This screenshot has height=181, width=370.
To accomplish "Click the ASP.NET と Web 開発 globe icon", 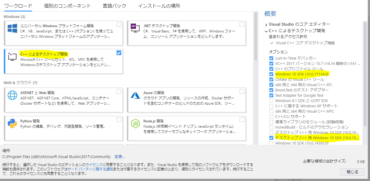I will coord(12,95).
